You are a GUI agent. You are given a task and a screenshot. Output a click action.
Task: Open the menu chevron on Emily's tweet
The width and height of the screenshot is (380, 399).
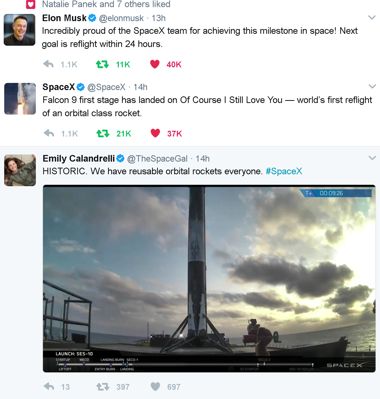pyautogui.click(x=372, y=158)
